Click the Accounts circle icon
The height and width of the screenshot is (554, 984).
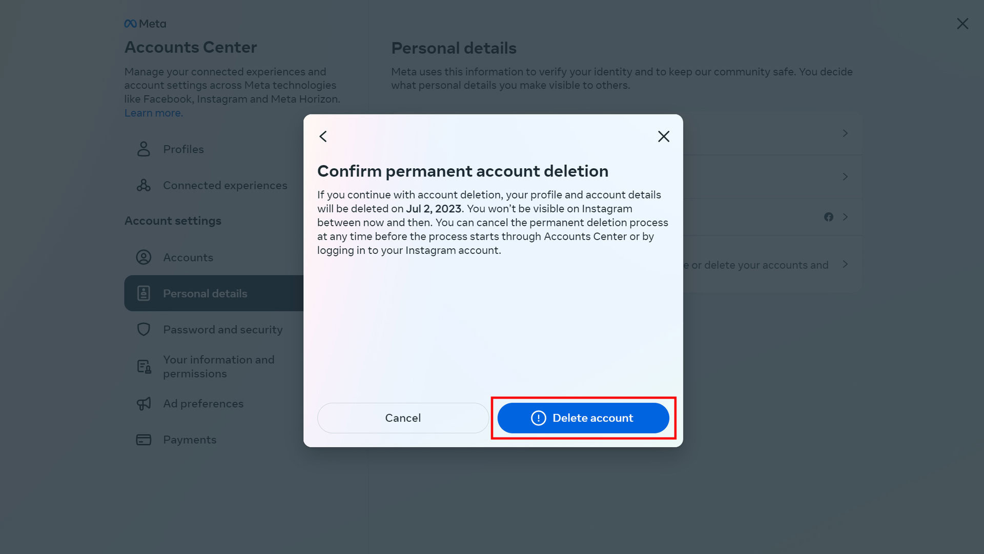click(x=143, y=258)
